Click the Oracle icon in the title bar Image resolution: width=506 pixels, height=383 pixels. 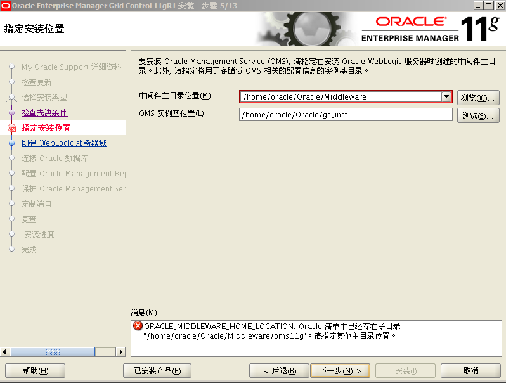pos(5,6)
